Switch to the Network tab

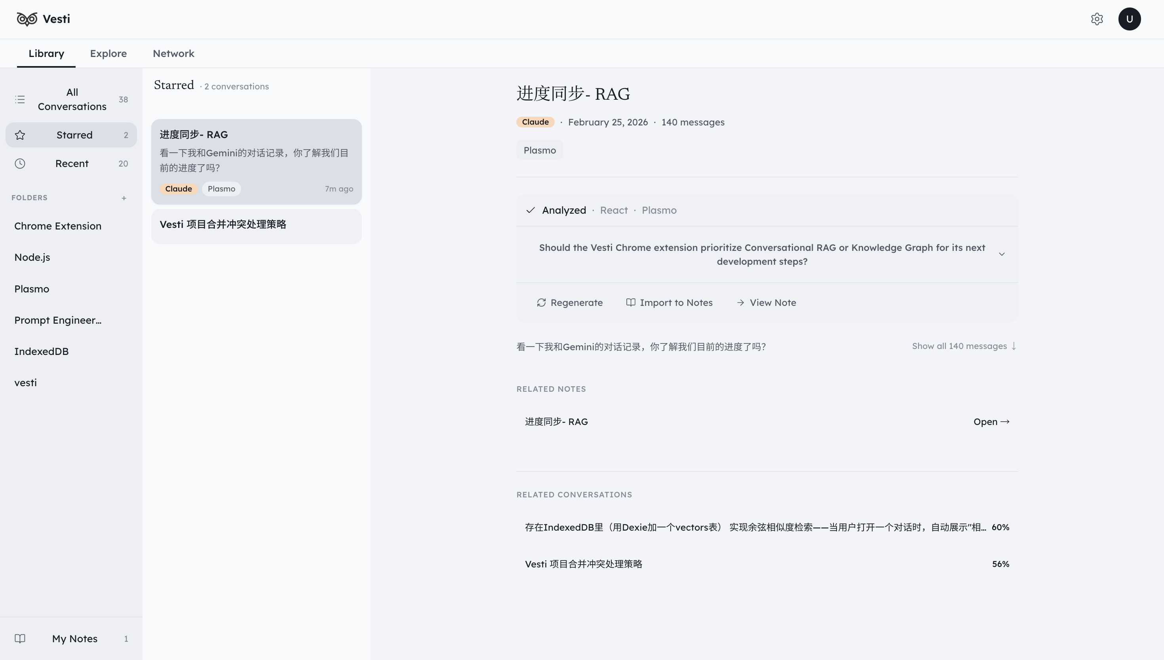174,53
